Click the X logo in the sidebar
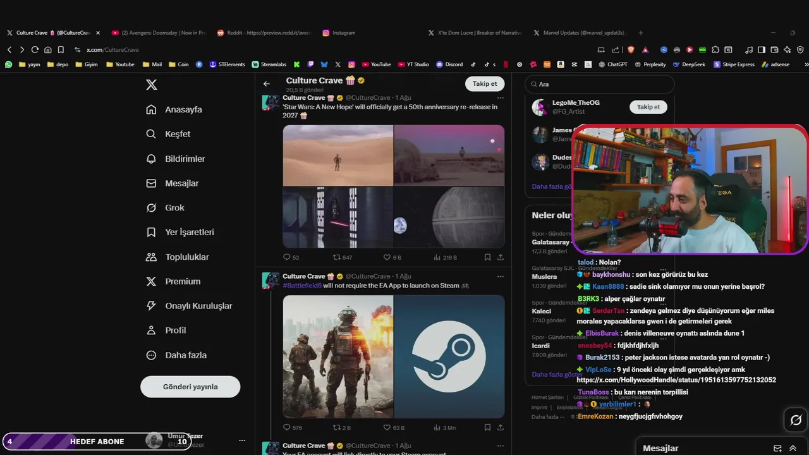 click(152, 85)
